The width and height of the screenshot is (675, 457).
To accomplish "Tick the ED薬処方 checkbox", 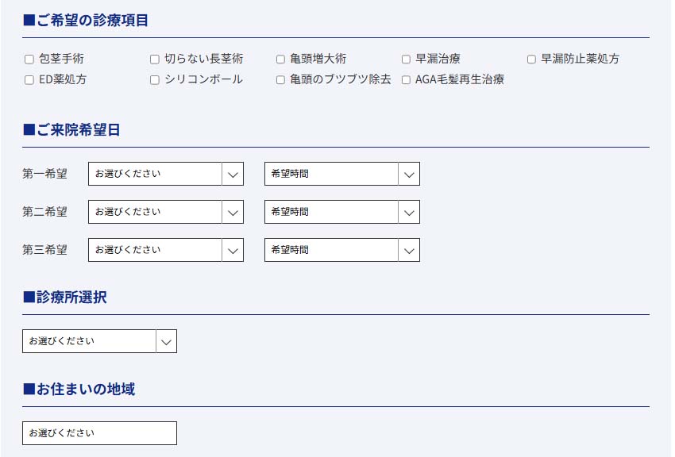I will click(29, 80).
